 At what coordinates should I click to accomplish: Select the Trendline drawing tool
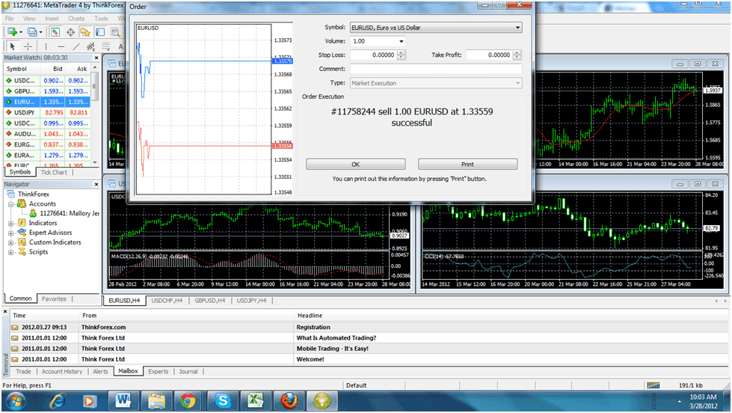76,46
